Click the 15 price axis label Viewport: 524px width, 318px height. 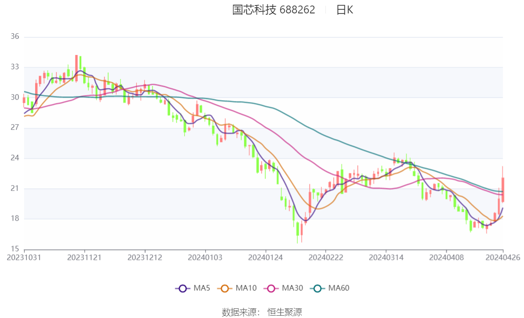coord(14,249)
